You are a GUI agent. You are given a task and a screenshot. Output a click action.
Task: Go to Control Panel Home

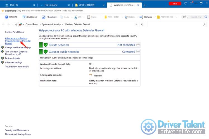click(x=15, y=32)
